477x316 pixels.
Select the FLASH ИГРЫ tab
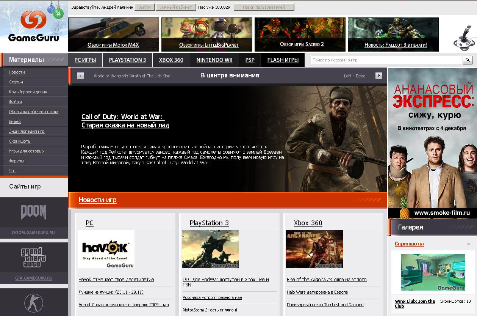coord(283,60)
